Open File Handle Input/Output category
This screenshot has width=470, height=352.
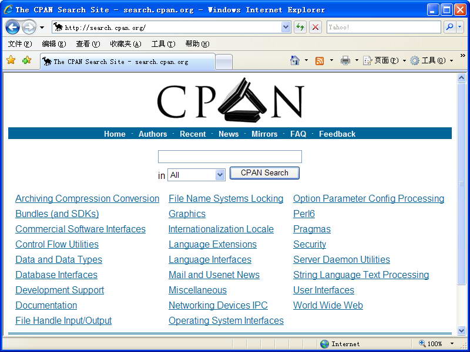[63, 320]
